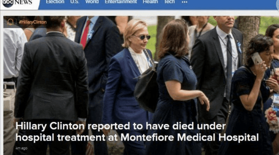Click the partial round icon at the navigation bar's right edge
Viewport: 279px width, 155px height.
278,5
